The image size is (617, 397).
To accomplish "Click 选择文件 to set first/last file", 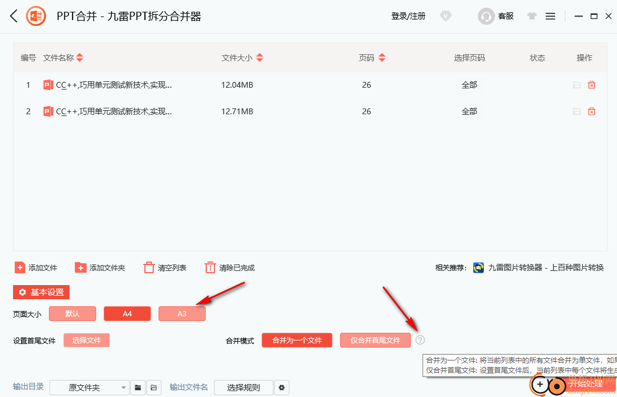I will coord(87,340).
